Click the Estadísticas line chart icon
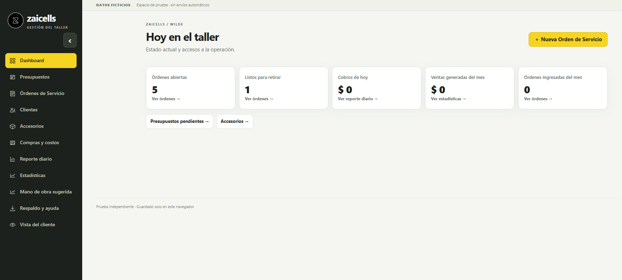 (13, 176)
